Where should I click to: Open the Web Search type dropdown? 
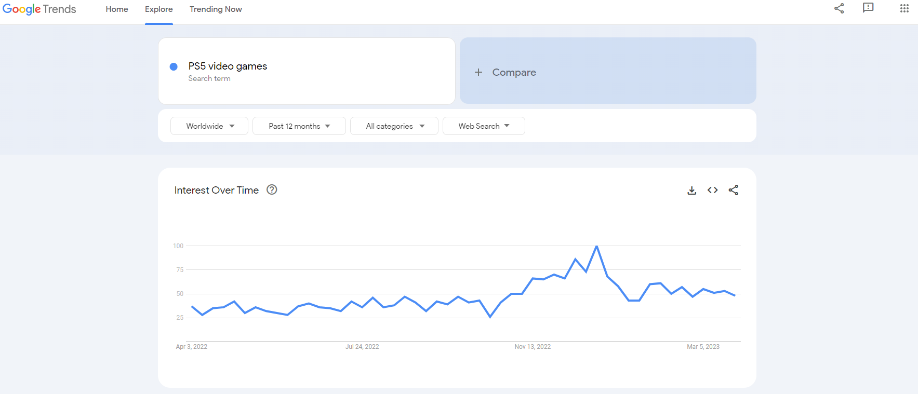(484, 126)
